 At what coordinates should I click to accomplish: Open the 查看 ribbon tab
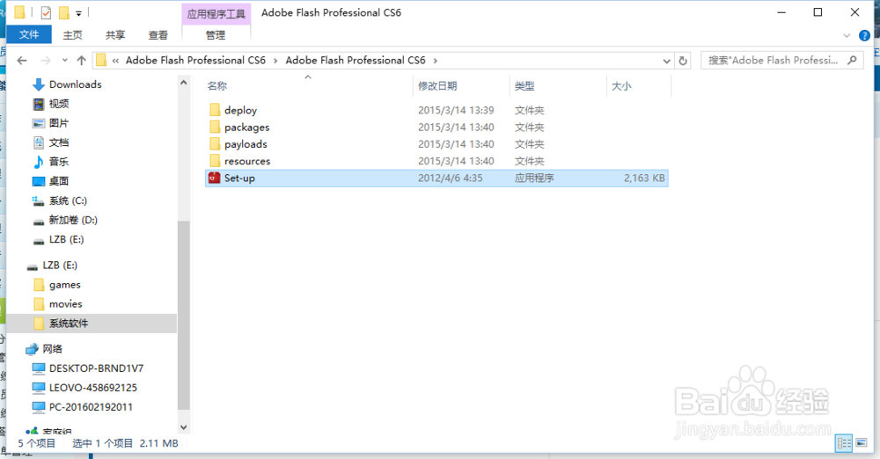[158, 35]
